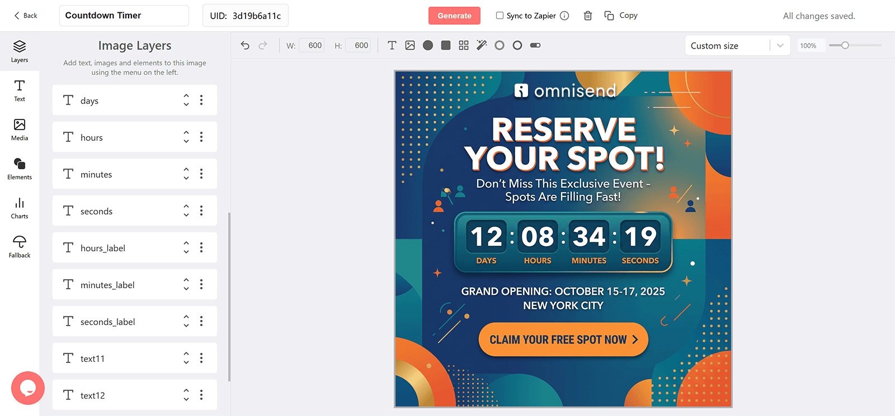Select the text12 layer row
This screenshot has height=416, width=895.
tap(135, 395)
